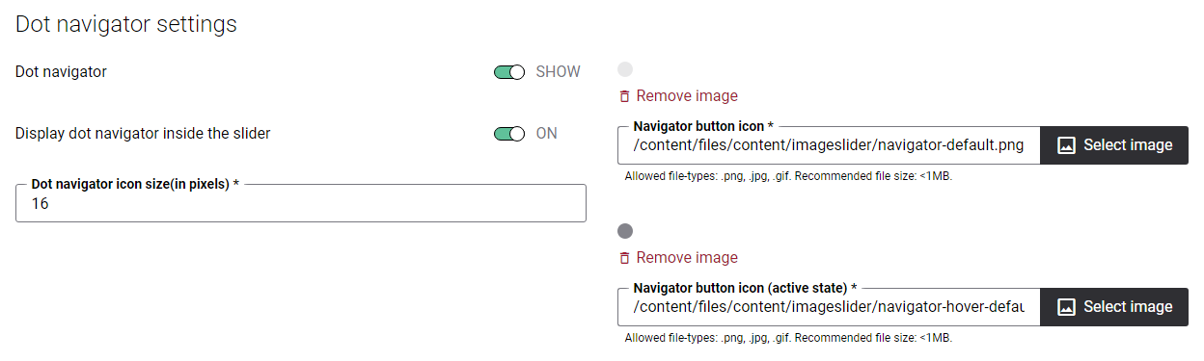Toggle the Dot navigator SHOW switch
Image resolution: width=1204 pixels, height=361 pixels.
click(509, 72)
